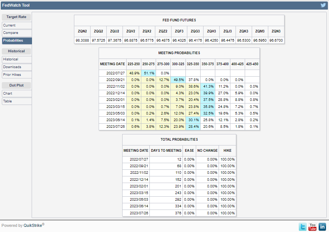Open the LinkedIn icon in footer
Image resolution: width=329 pixels, height=232 pixels.
tap(322, 226)
